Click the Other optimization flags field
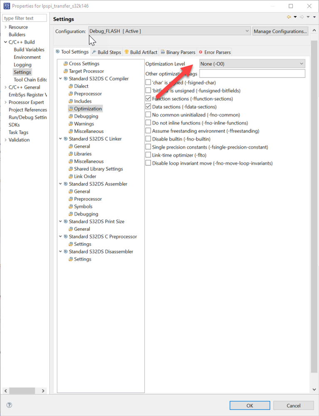319x416 pixels. pyautogui.click(x=252, y=74)
